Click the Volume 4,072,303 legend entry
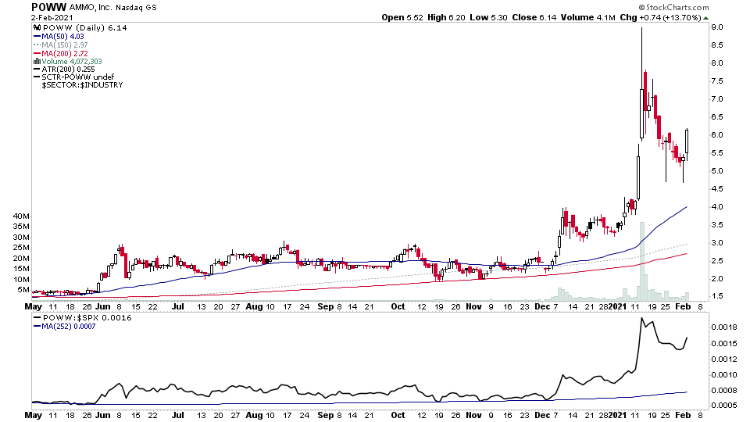Screen dimensions: 750x422 click(x=72, y=62)
